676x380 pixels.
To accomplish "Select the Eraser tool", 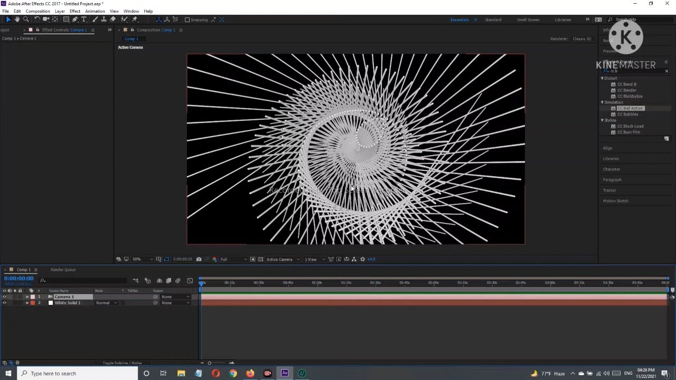I will pos(113,20).
